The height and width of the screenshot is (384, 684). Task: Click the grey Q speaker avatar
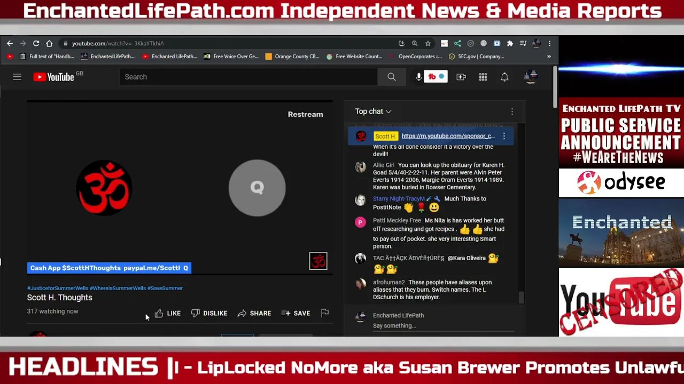pos(257,188)
